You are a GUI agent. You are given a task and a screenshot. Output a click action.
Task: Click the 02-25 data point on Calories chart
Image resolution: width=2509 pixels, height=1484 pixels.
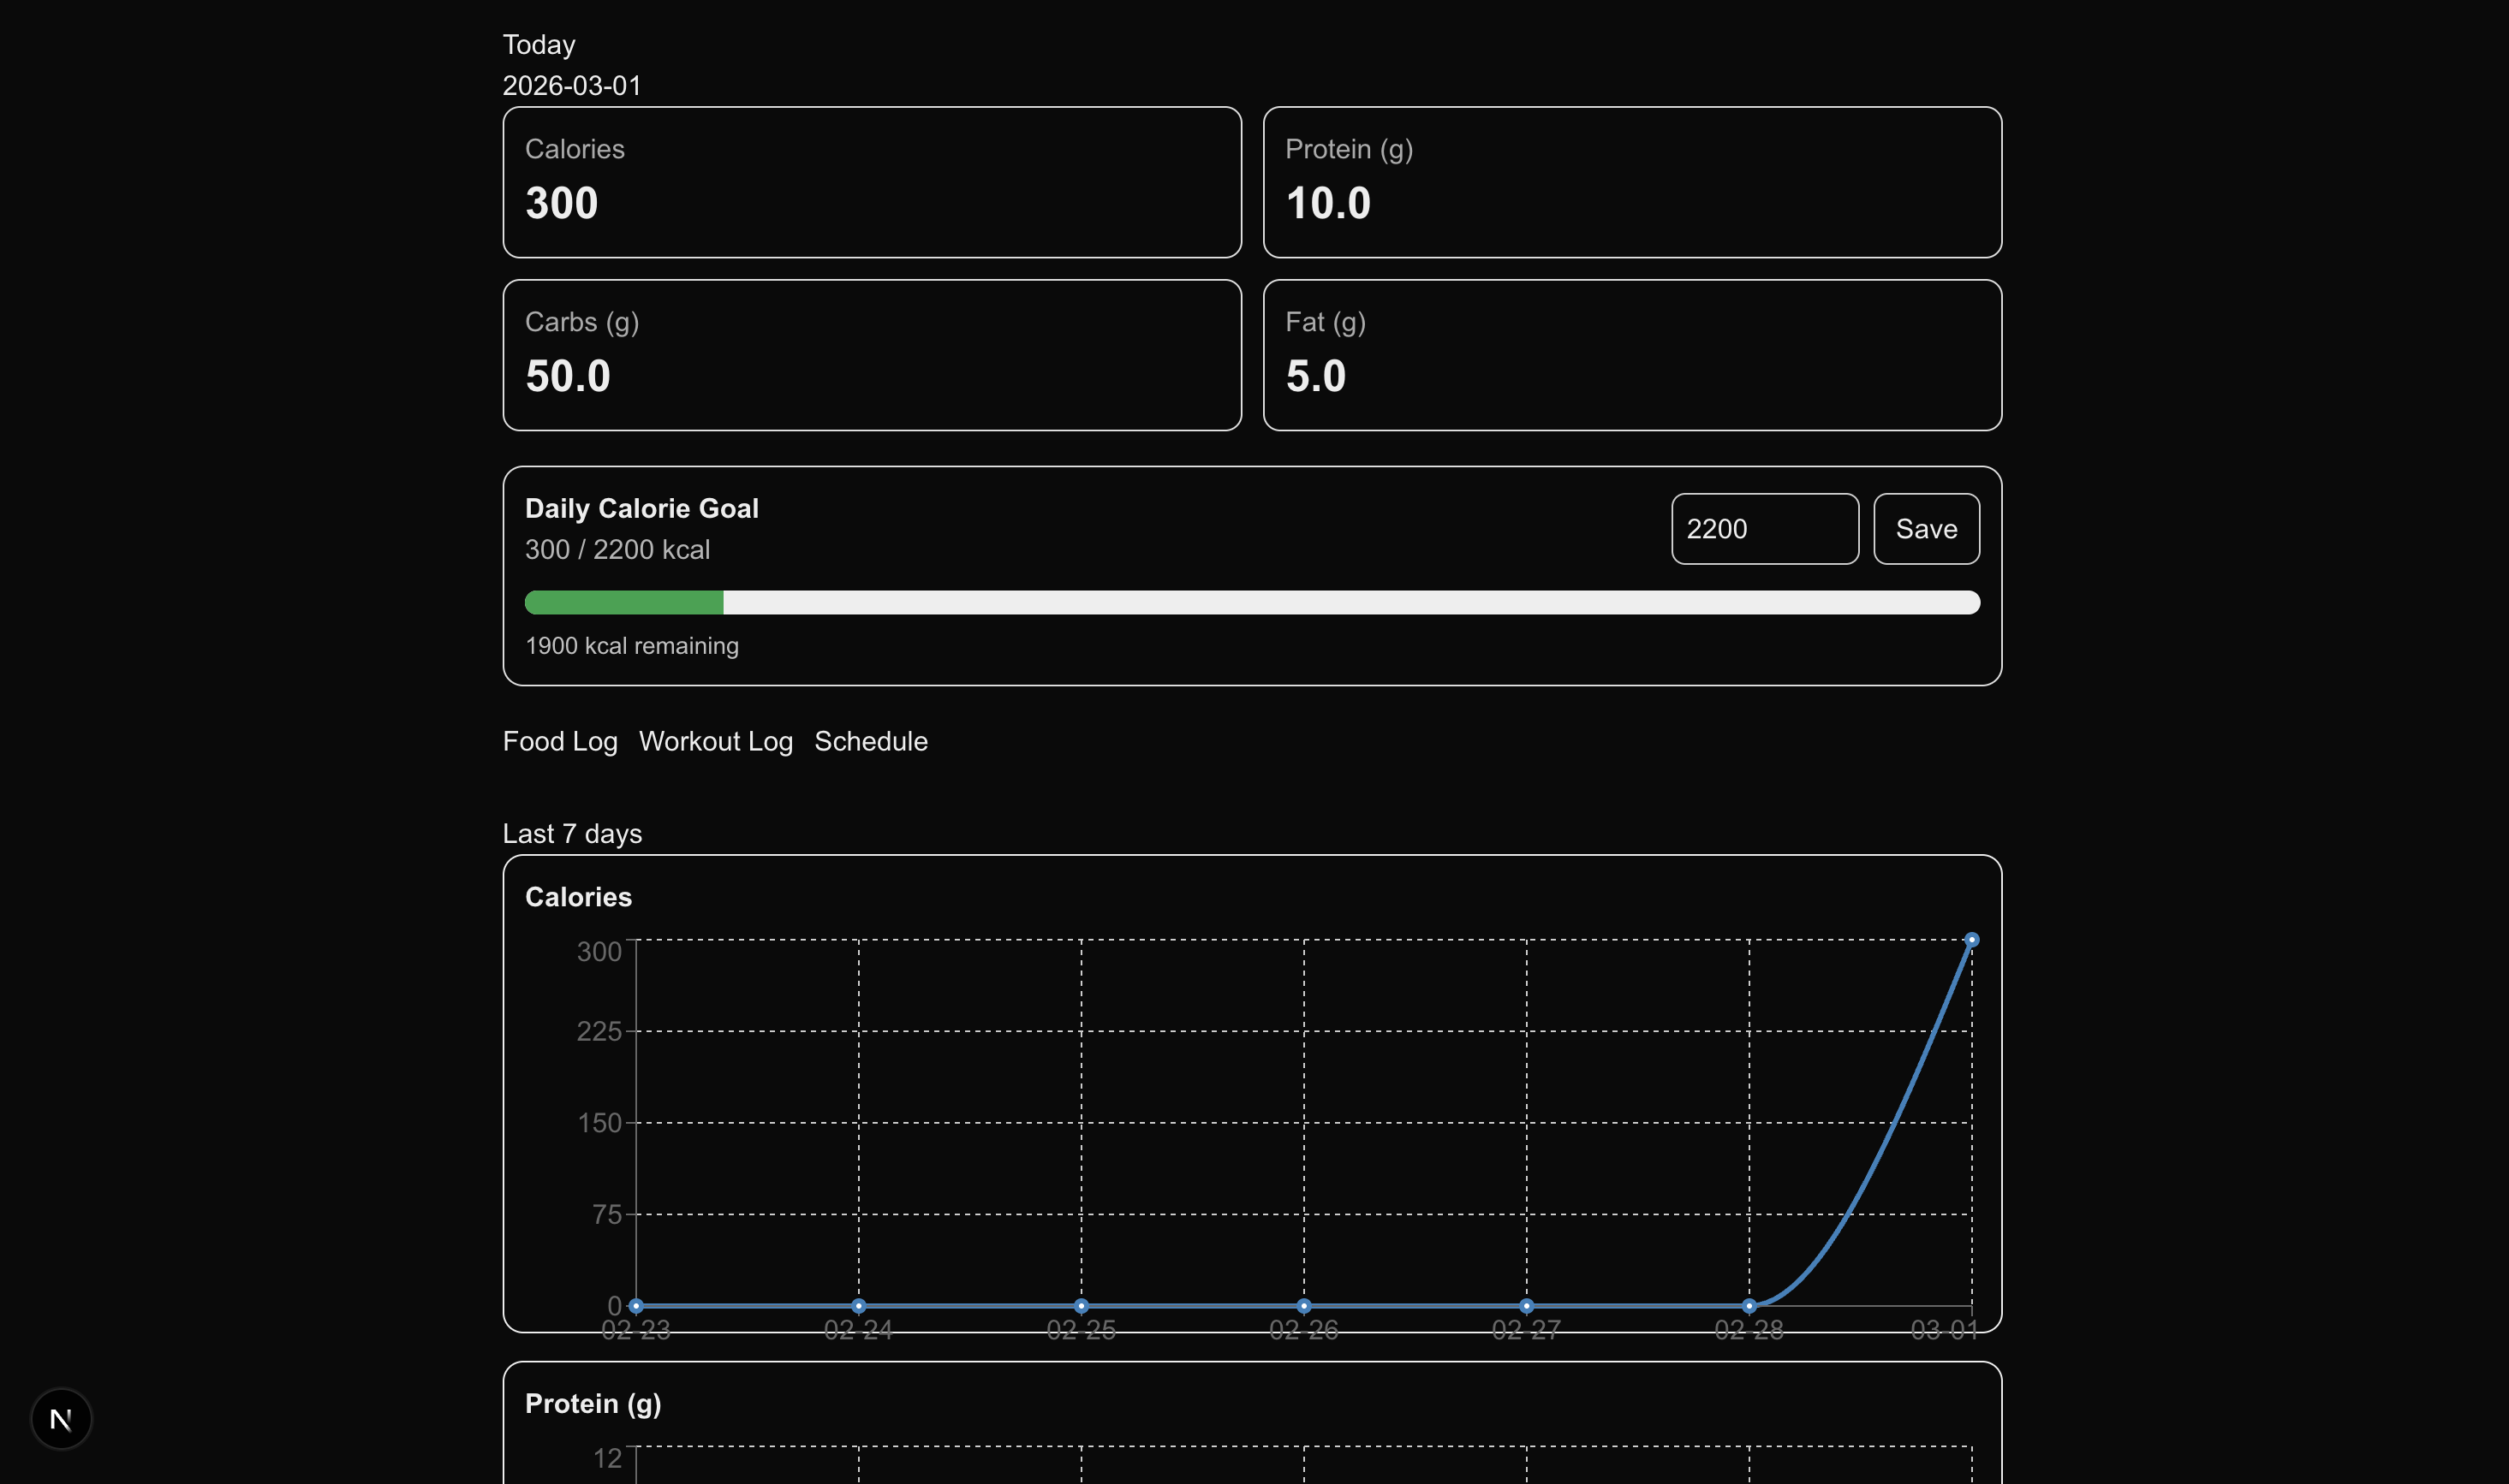click(1081, 1306)
